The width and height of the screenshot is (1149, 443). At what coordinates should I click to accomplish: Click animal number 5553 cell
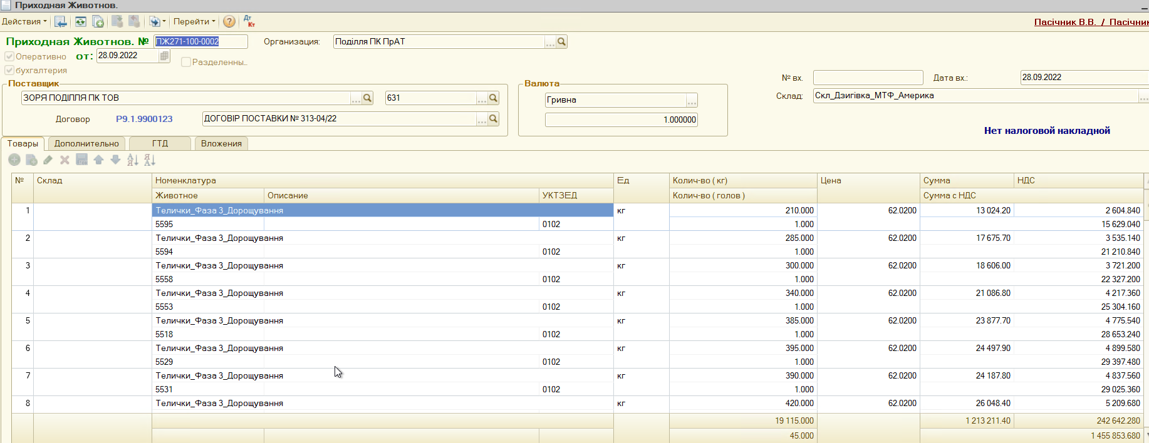point(208,307)
